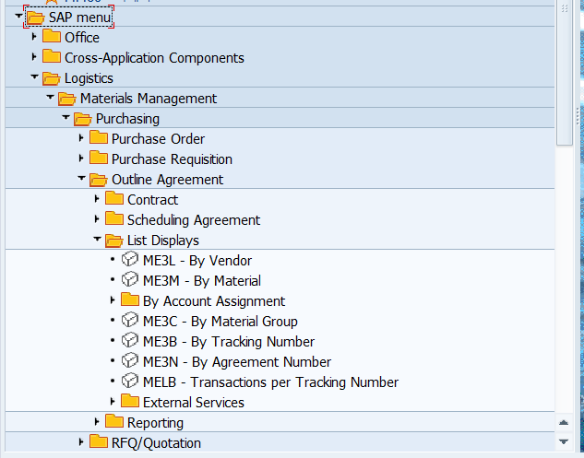584x458 pixels.
Task: Select ME3N - By Agreement Number
Action: (x=237, y=362)
